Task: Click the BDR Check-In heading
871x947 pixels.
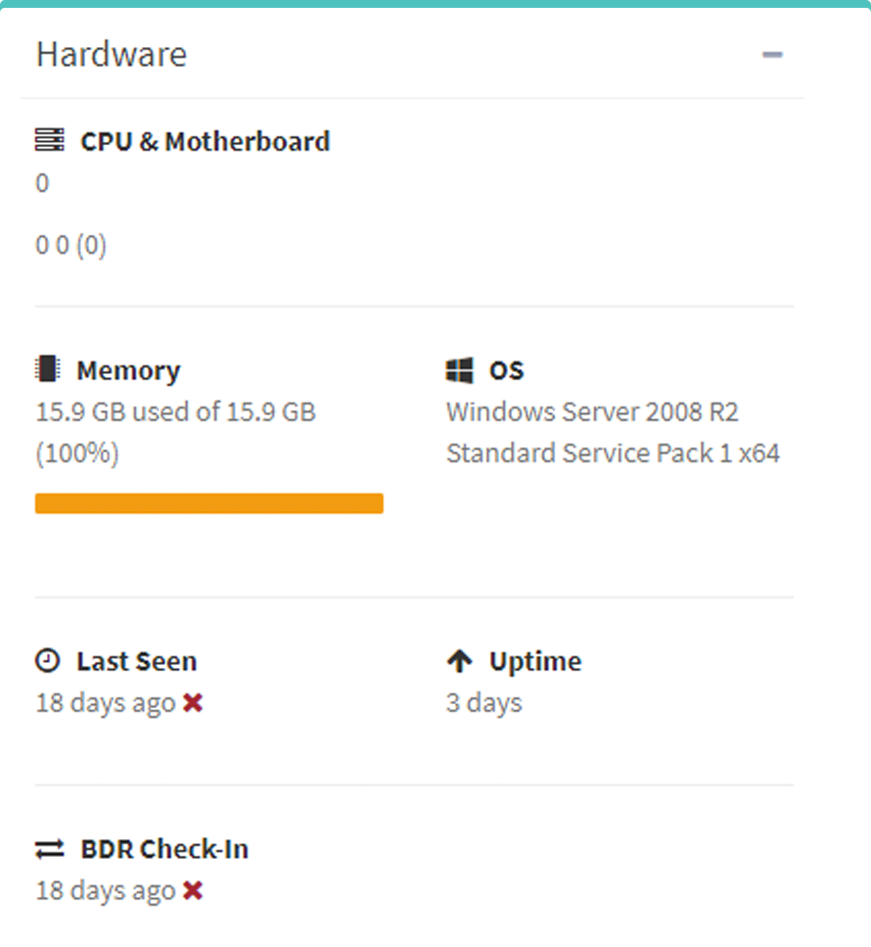Action: point(164,849)
